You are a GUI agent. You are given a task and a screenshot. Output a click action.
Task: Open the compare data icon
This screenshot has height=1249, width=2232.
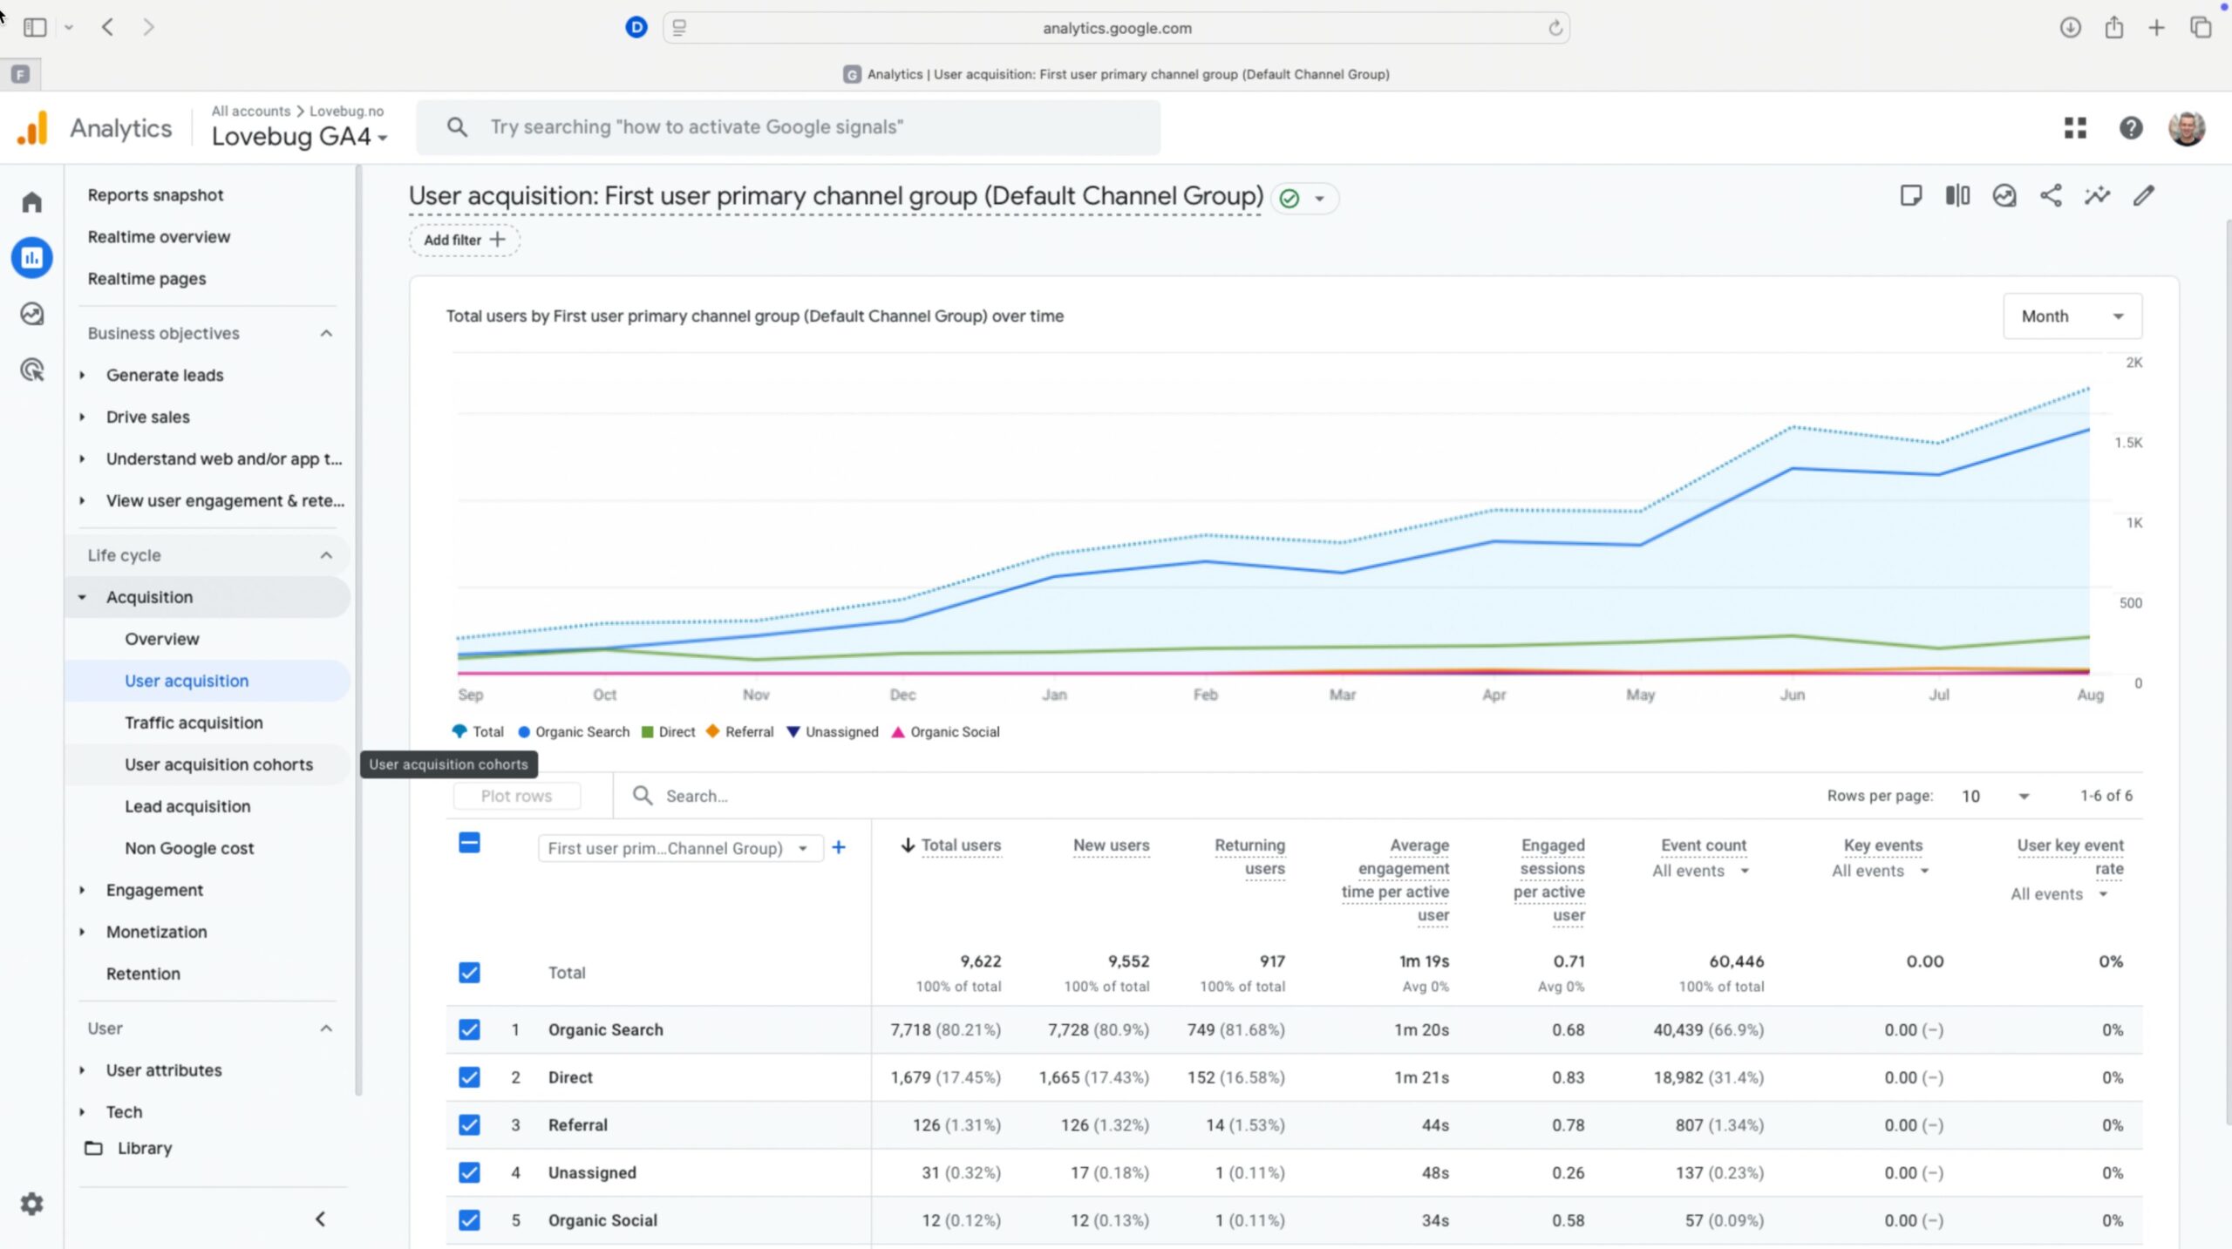click(1957, 195)
